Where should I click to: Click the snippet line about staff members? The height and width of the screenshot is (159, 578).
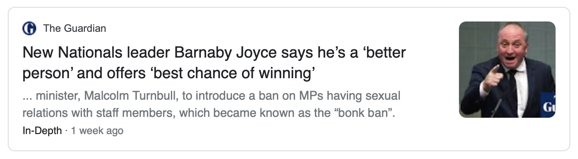tap(209, 114)
